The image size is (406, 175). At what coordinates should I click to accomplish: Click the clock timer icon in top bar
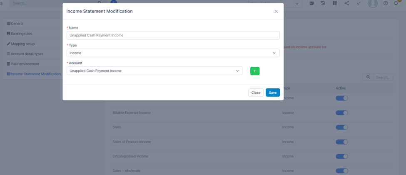386,3
